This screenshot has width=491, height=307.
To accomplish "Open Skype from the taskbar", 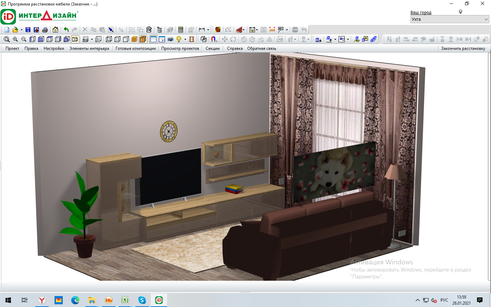I will (142, 300).
